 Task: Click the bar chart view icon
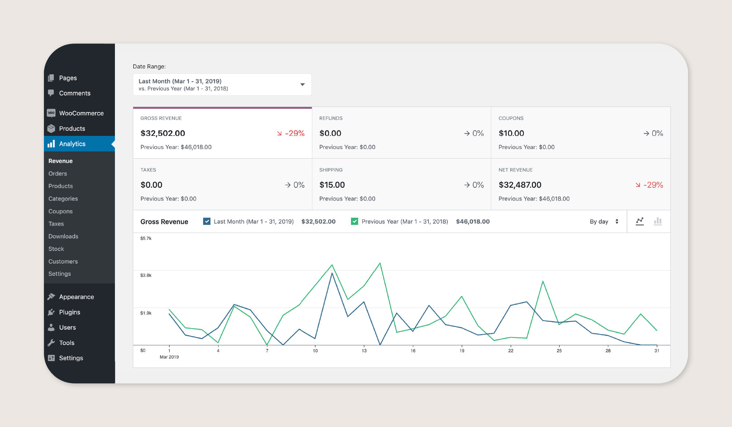[657, 221]
